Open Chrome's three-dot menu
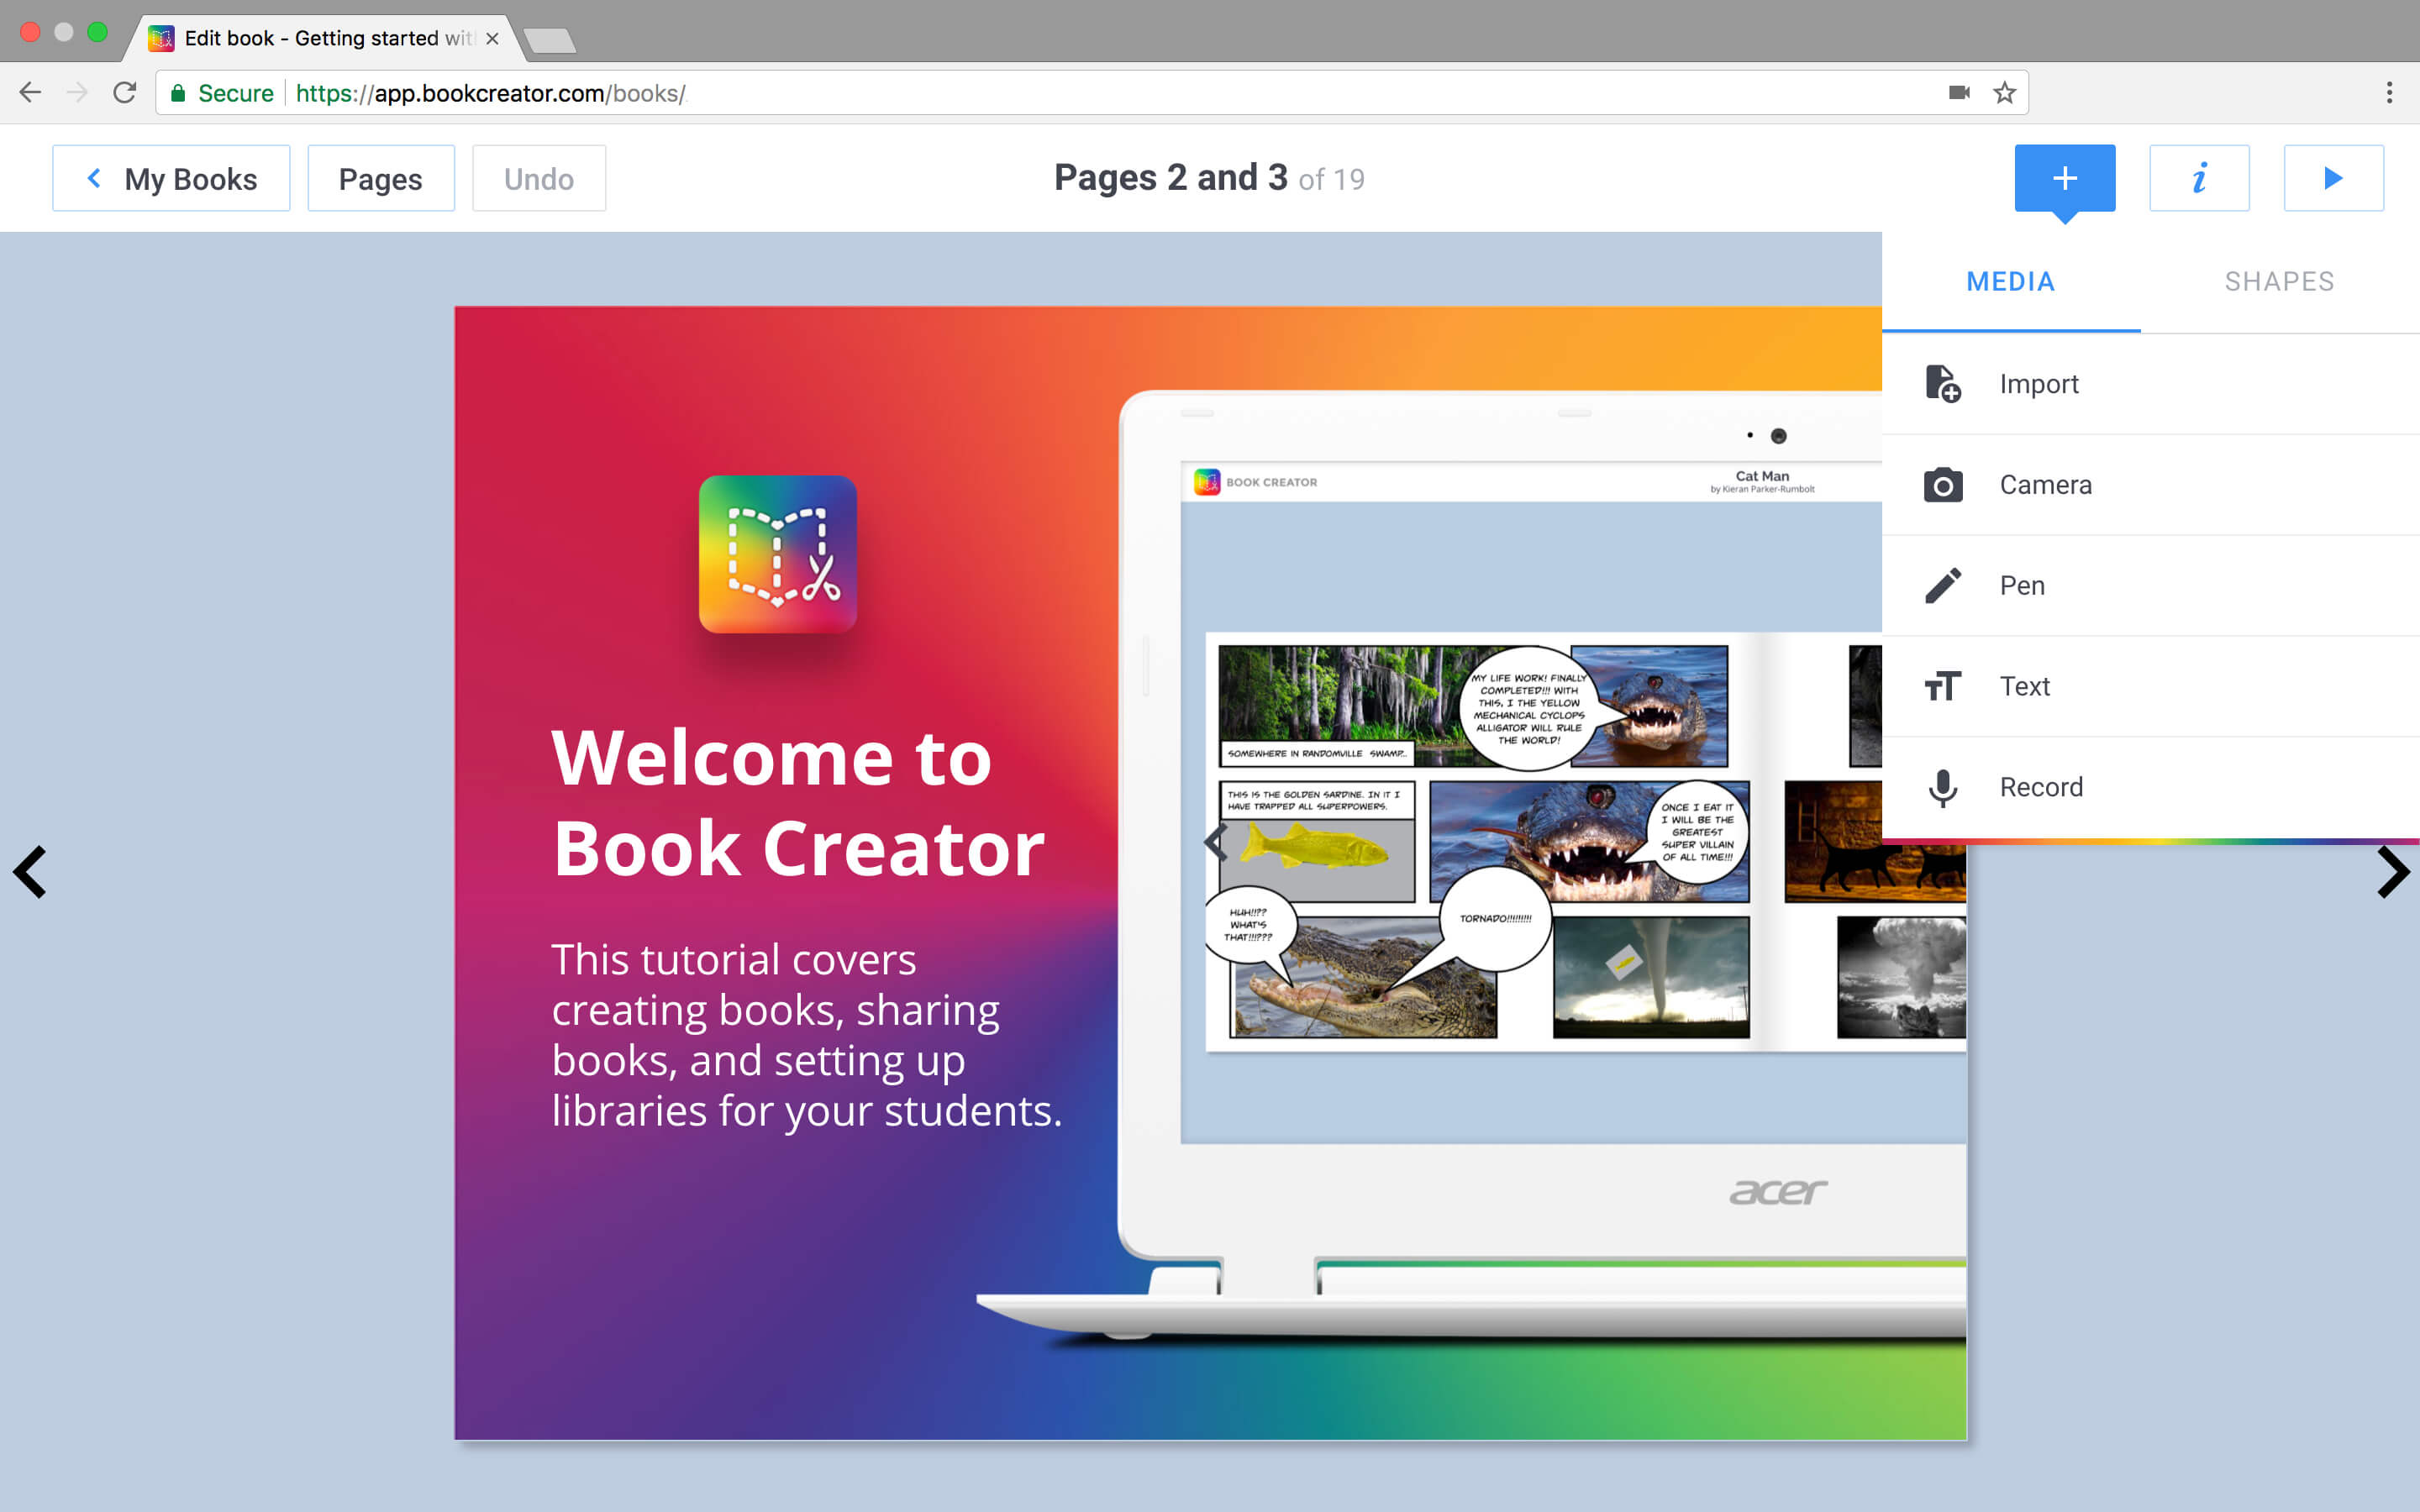The image size is (2420, 1512). pyautogui.click(x=2389, y=93)
